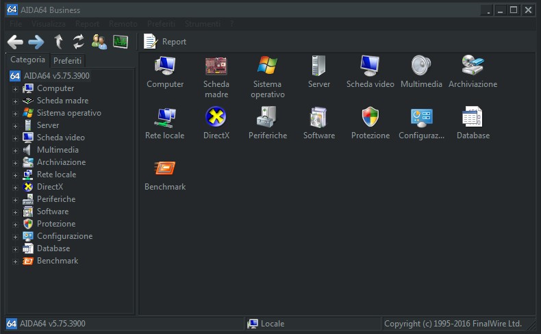Expand the Scheda video tree node
The image size is (541, 334).
click(15, 138)
